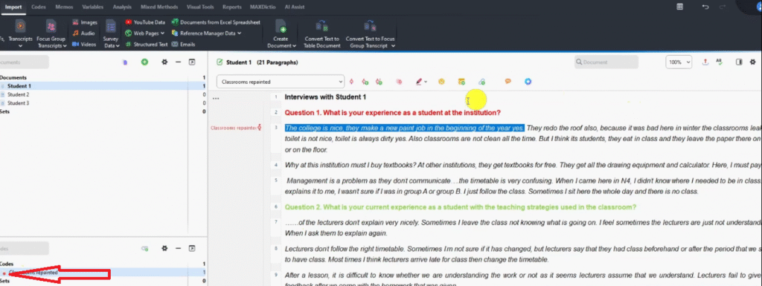Expand the Web Pages dropdown
This screenshot has width=762, height=286.
(145, 33)
